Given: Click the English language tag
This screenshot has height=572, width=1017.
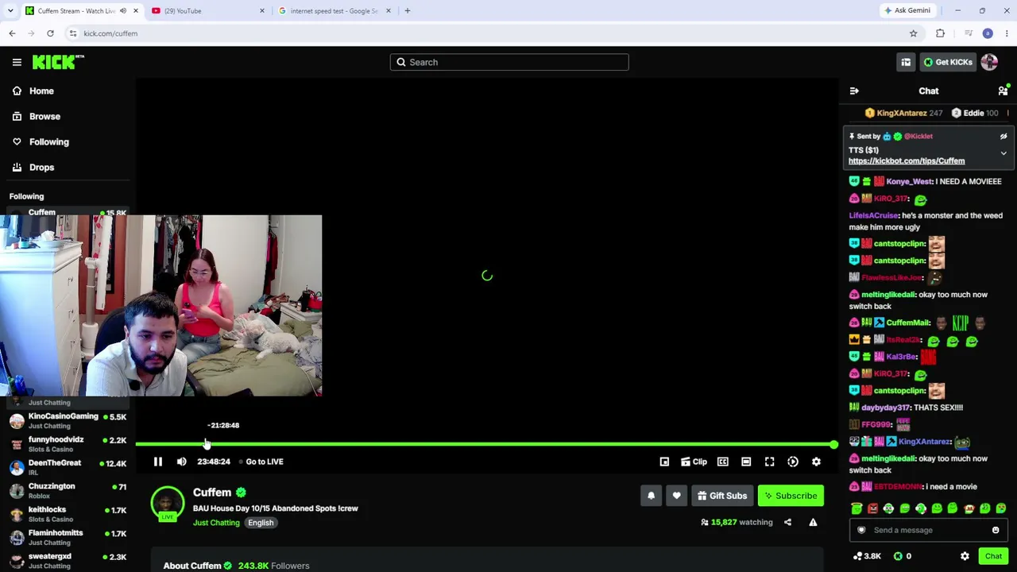Looking at the screenshot, I should click(x=261, y=523).
